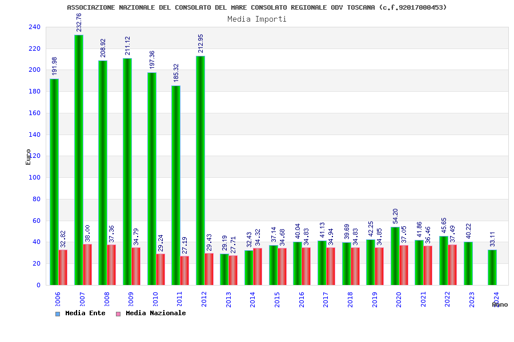Image resolution: width=514 pixels, height=342 pixels.
Task: Click the 2022 red bar valued 37.49
Action: [x=452, y=265]
